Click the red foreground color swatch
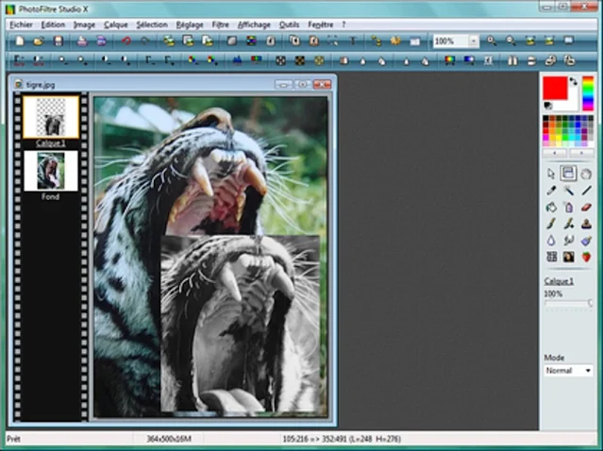This screenshot has height=451, width=603. tap(555, 88)
